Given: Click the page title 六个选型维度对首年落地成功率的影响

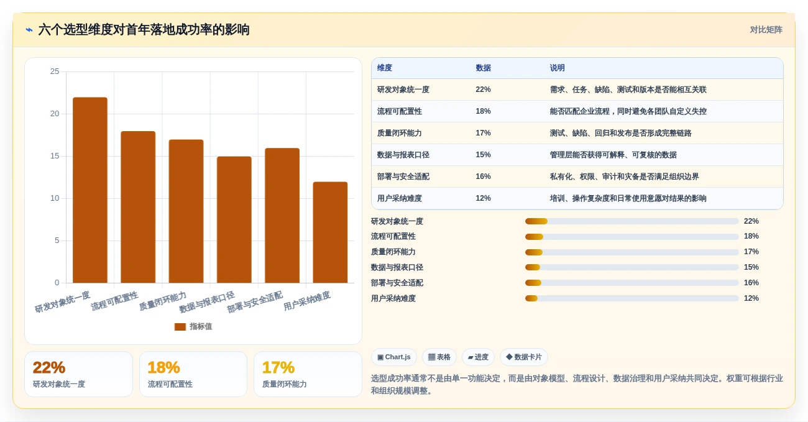Looking at the screenshot, I should [144, 30].
